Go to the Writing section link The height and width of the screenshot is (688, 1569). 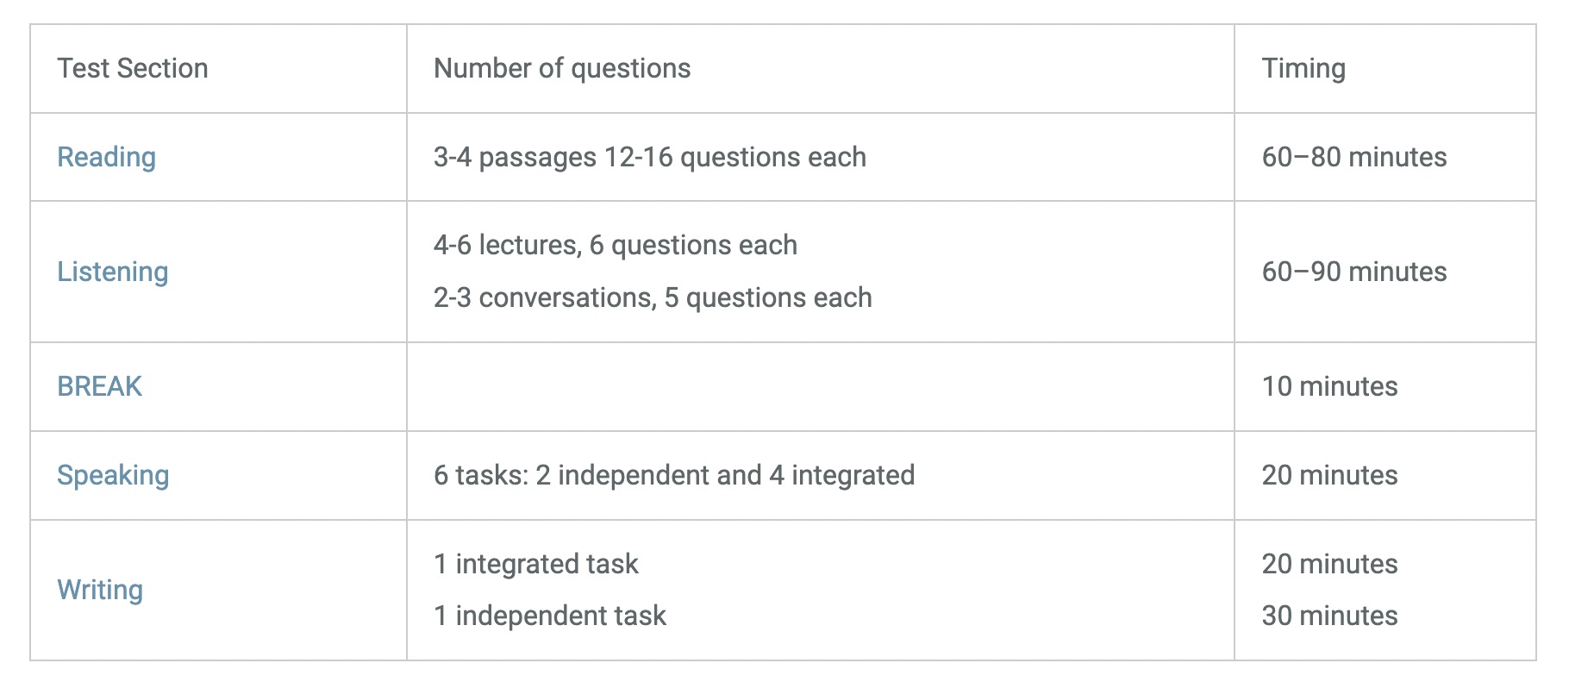(100, 590)
